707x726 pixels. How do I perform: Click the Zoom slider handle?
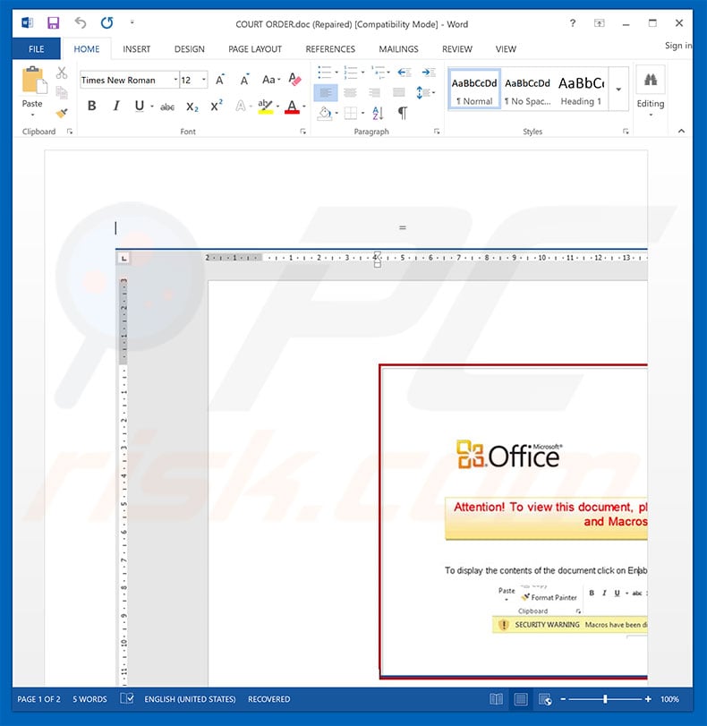pos(605,699)
